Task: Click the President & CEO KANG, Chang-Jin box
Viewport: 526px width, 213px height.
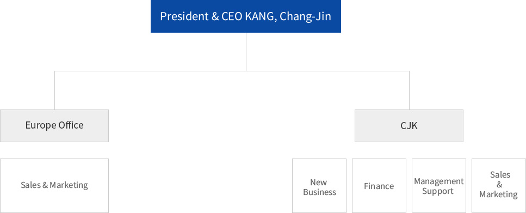Action: 245,16
